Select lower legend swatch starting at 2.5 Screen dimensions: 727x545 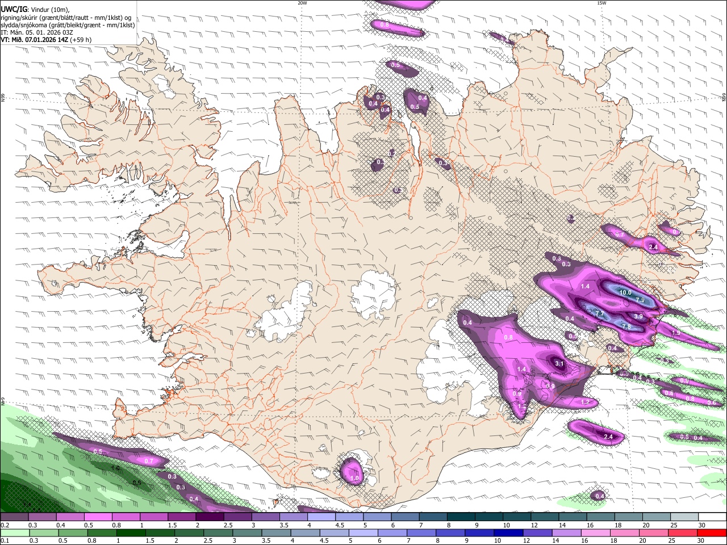(x=219, y=533)
